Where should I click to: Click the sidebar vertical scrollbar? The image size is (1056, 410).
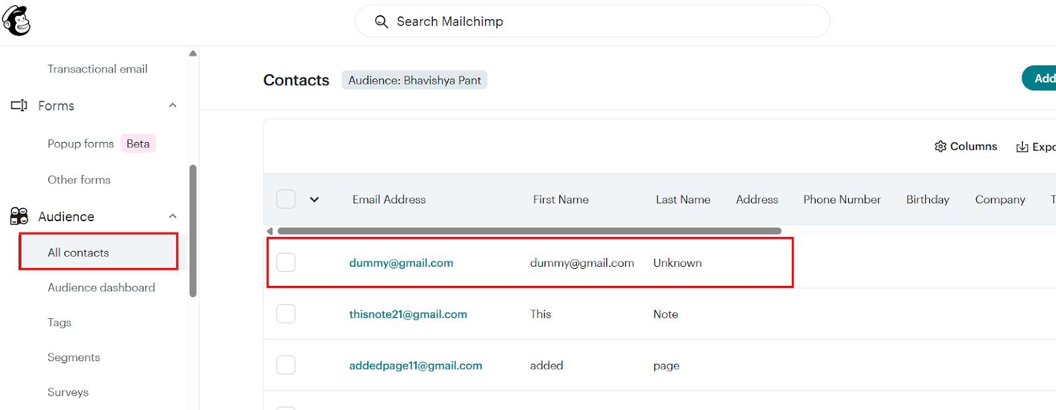[x=193, y=230]
